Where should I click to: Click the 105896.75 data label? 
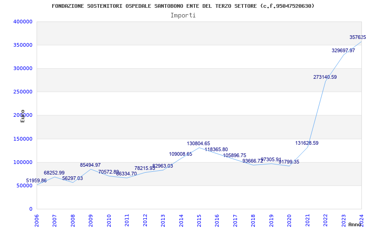(x=234, y=155)
